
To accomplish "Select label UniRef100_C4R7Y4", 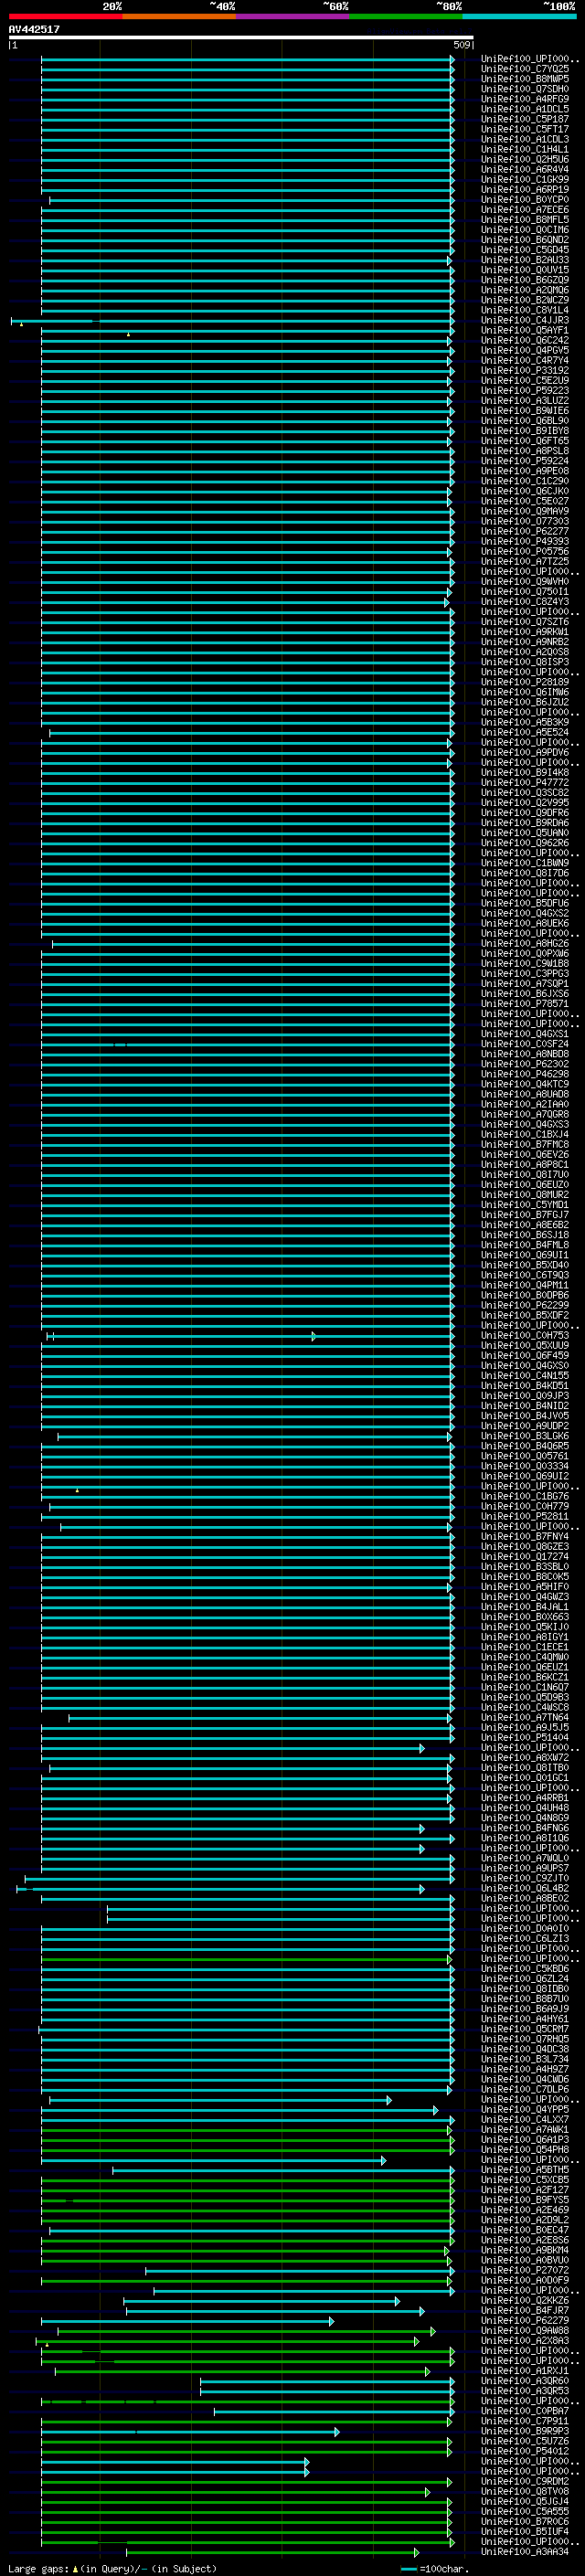I will point(525,360).
